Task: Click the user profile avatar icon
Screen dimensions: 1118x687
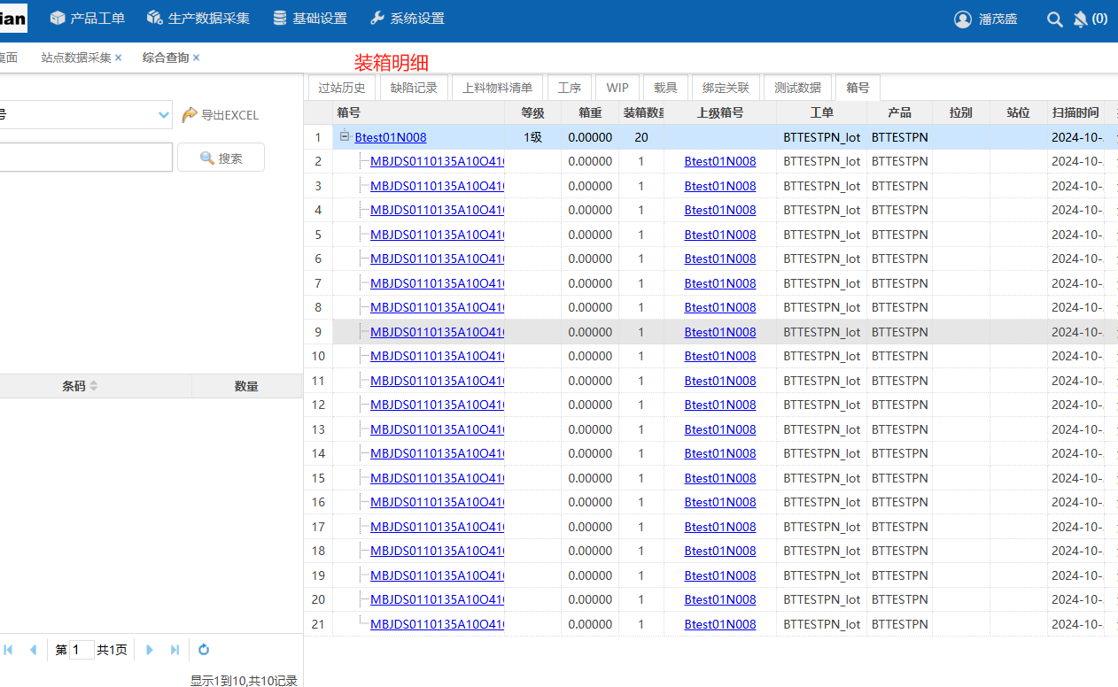Action: click(x=963, y=19)
